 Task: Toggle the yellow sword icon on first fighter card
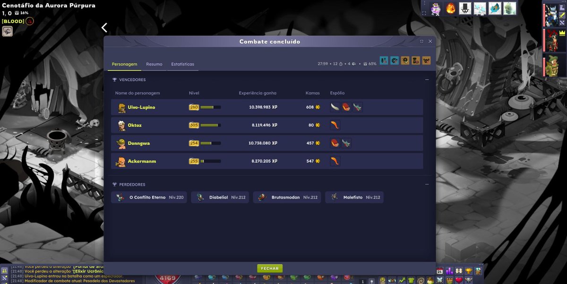(562, 16)
